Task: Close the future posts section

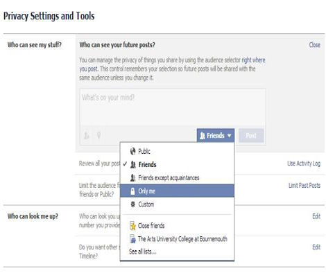Action: [314, 45]
